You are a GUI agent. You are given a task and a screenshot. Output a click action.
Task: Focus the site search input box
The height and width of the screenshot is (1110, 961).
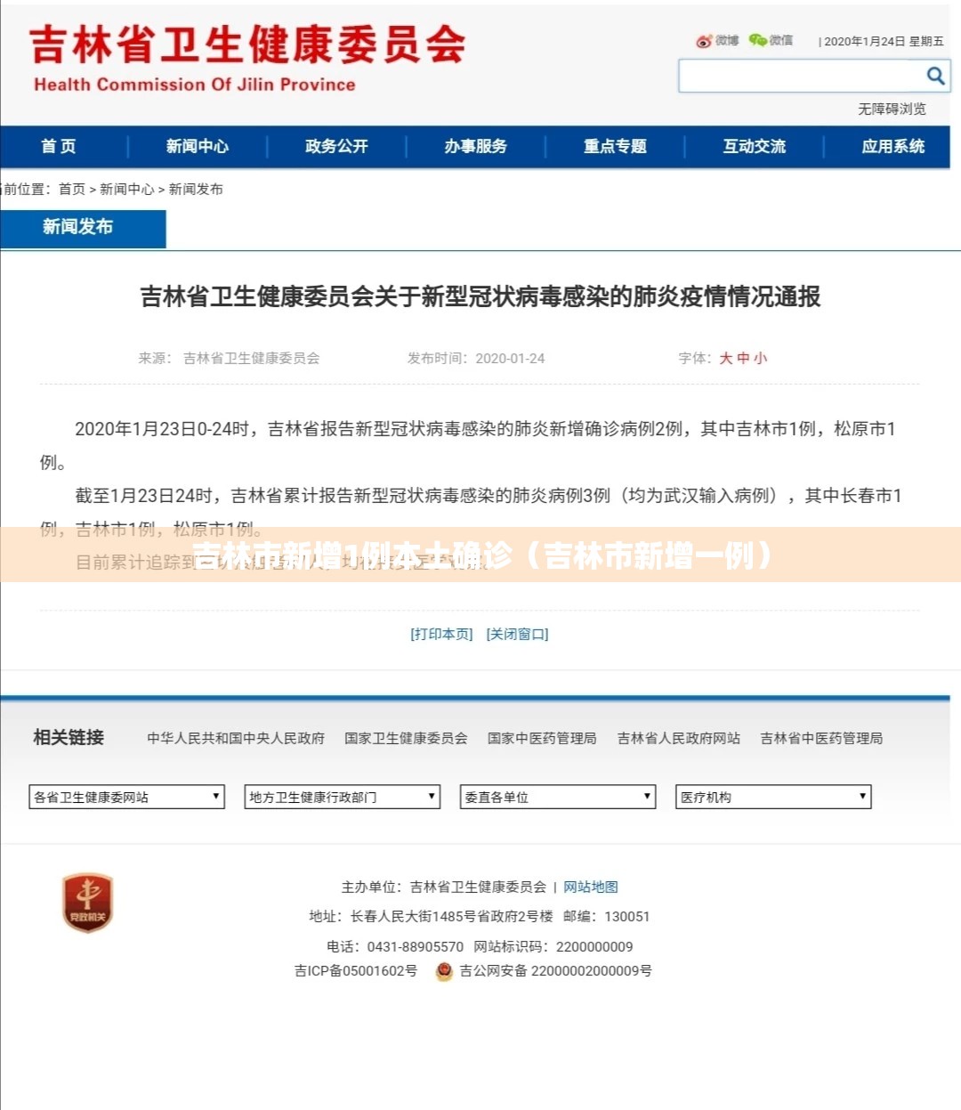(801, 76)
